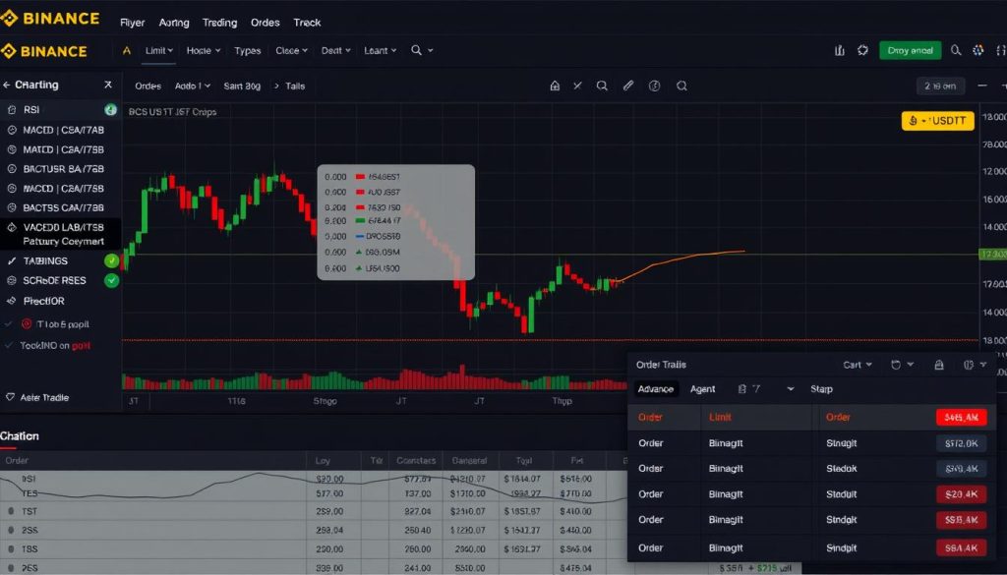Toggle checkmark beside TockINO on gold
Image resolution: width=1007 pixels, height=575 pixels.
tap(8, 345)
